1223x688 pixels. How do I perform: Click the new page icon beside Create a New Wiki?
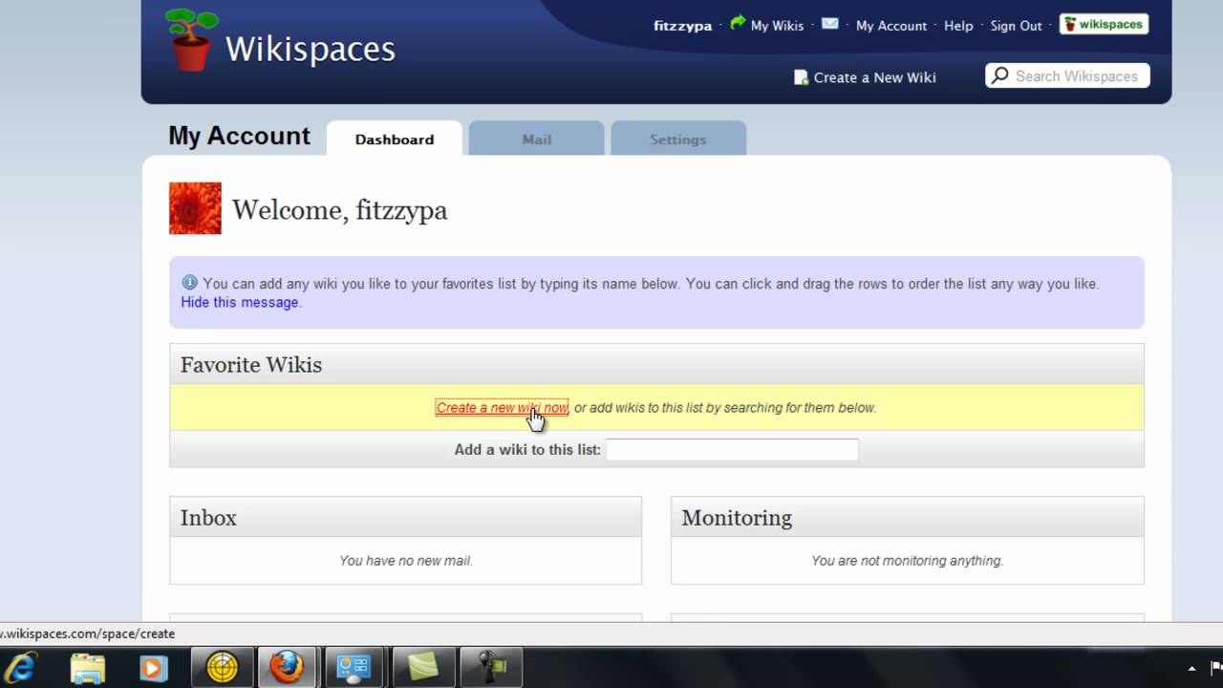point(801,77)
